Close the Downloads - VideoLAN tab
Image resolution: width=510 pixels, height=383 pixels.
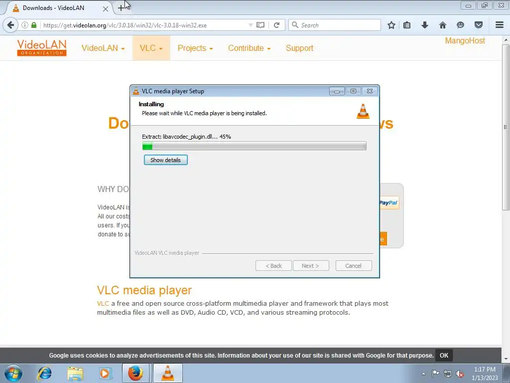106,9
